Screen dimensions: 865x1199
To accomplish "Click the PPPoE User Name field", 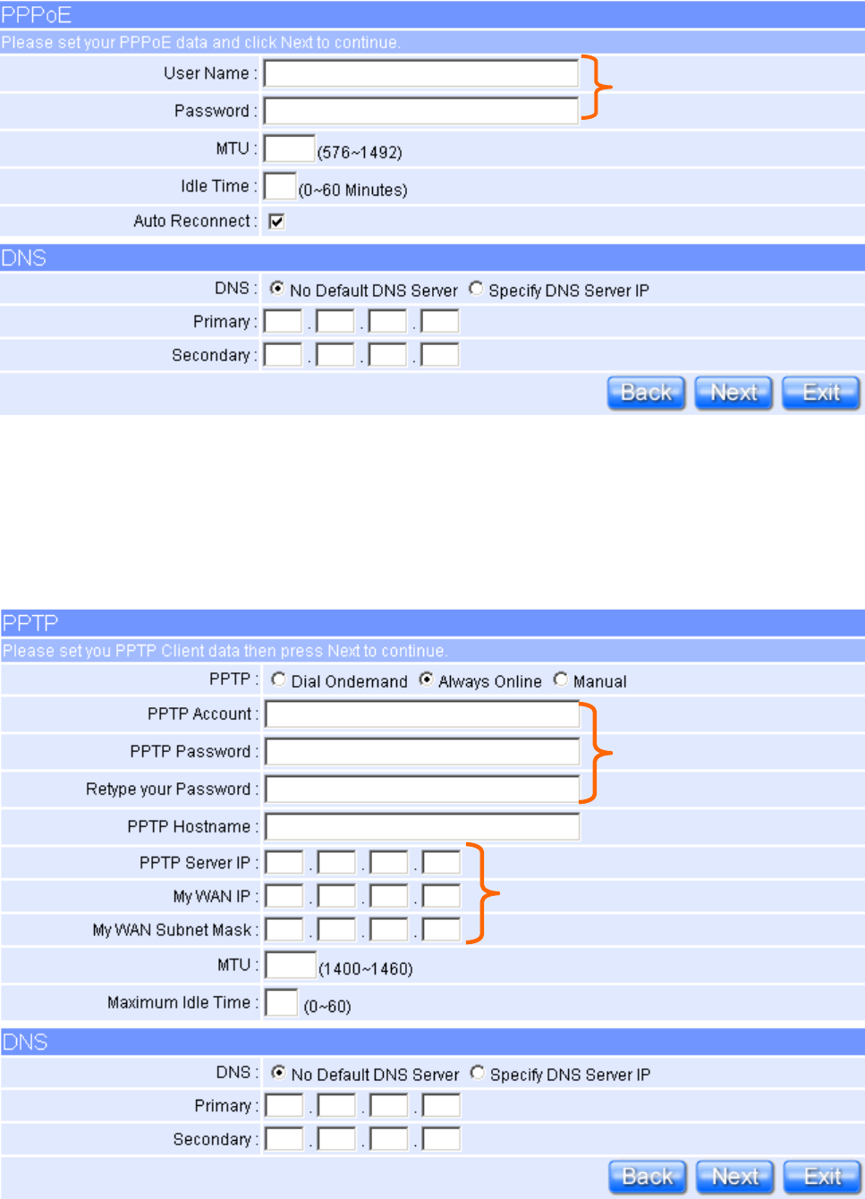I will point(420,73).
